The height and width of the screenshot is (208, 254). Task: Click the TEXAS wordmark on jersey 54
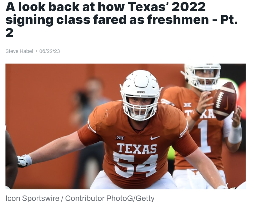coord(137,149)
